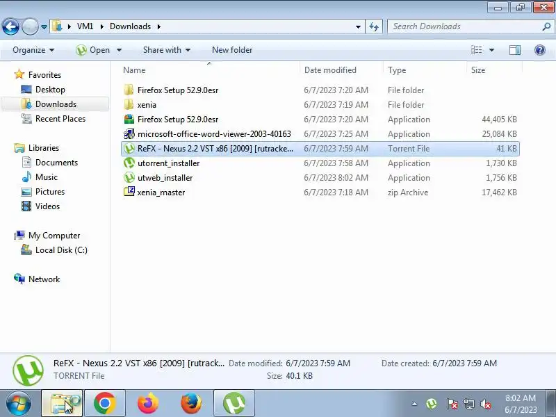
Task: Click the Date modified value in details pane
Action: click(x=318, y=363)
